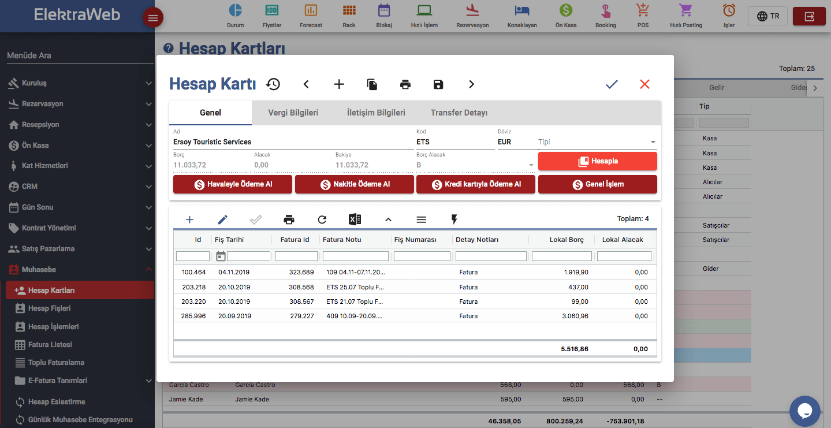Close the Hesap Kartı dialog with red X
The image size is (831, 428).
644,84
